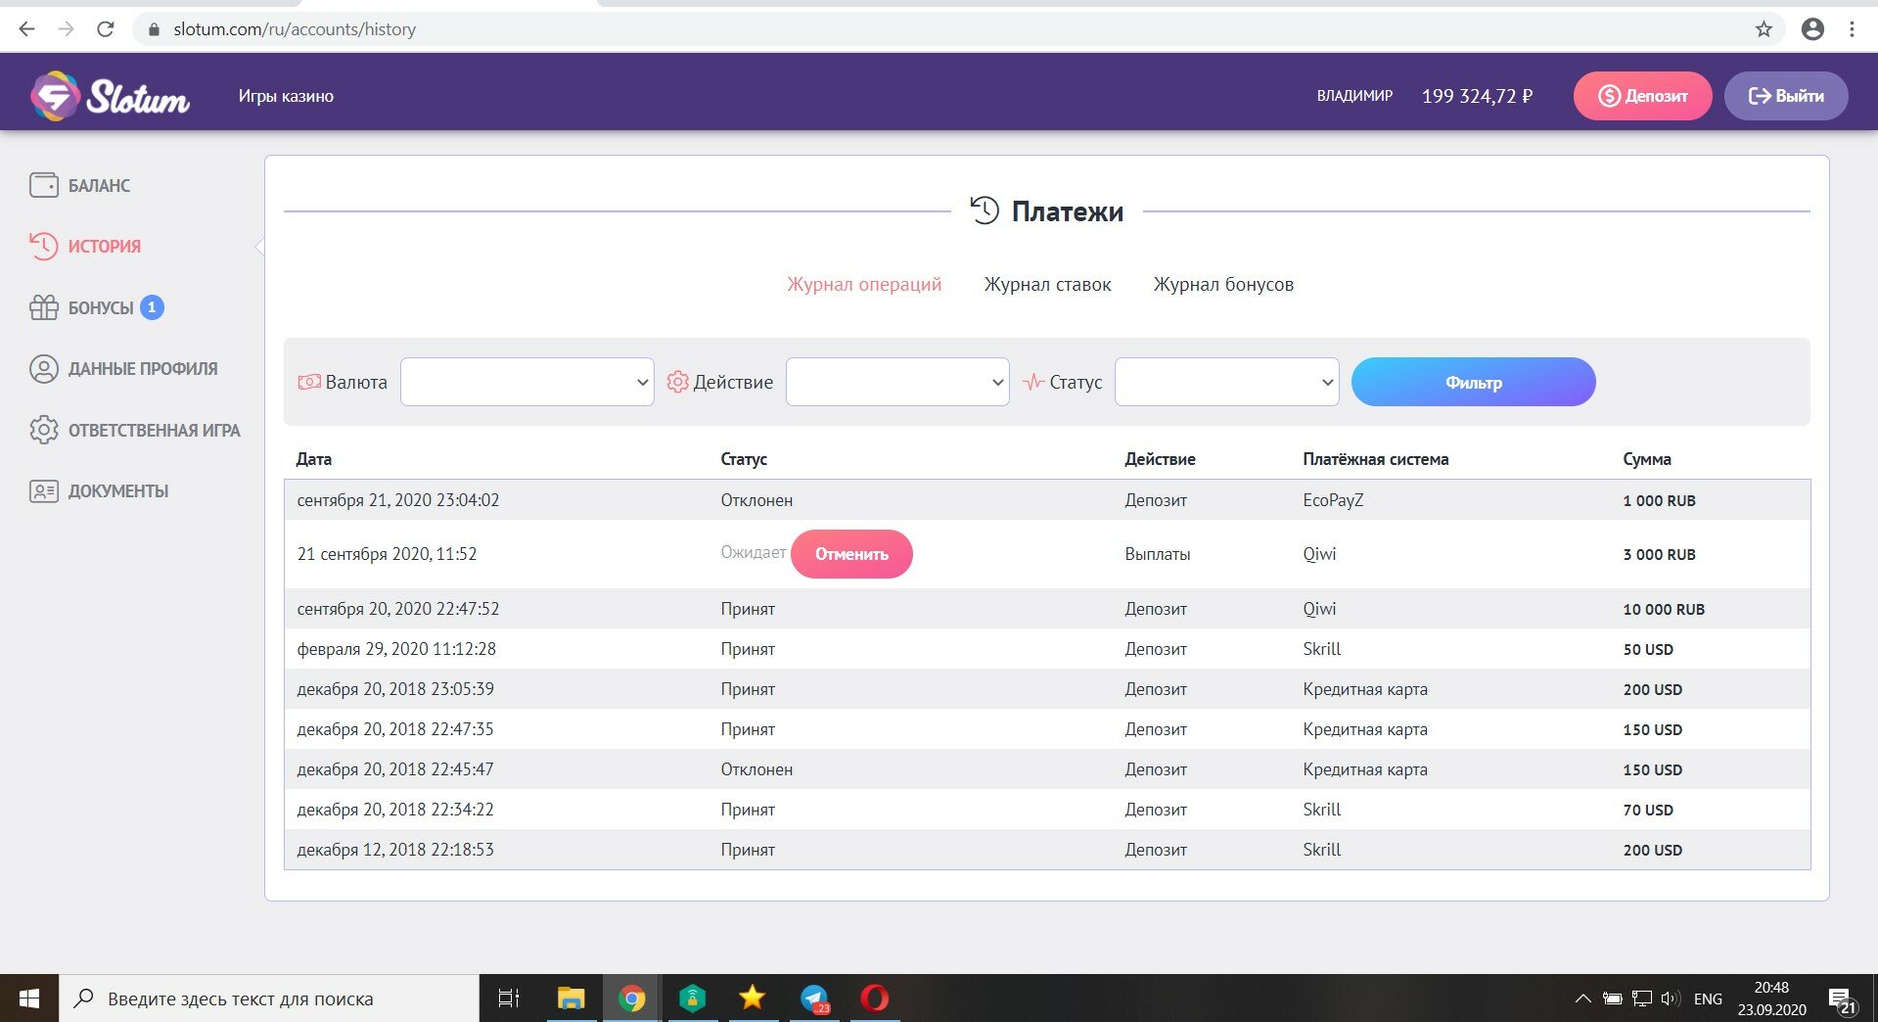Expand the Валюта dropdown
Image resolution: width=1878 pixels, height=1022 pixels.
527,382
